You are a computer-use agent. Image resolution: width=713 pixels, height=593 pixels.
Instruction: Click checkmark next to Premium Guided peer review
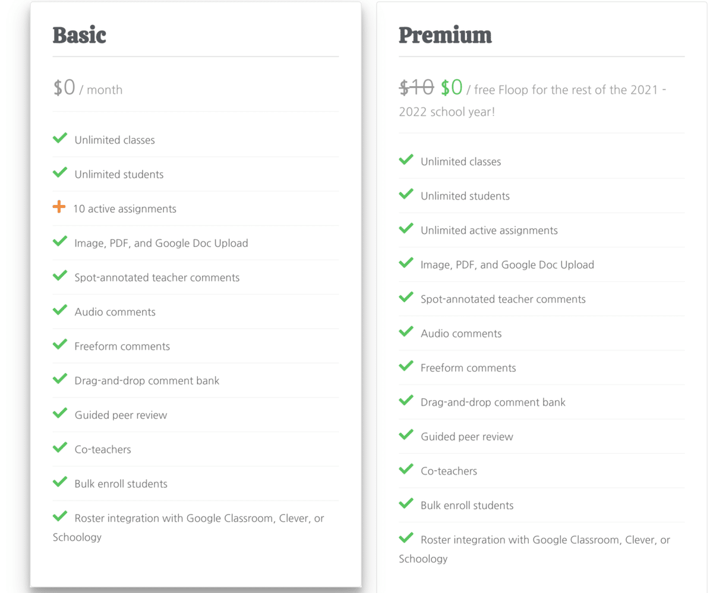[x=406, y=435]
